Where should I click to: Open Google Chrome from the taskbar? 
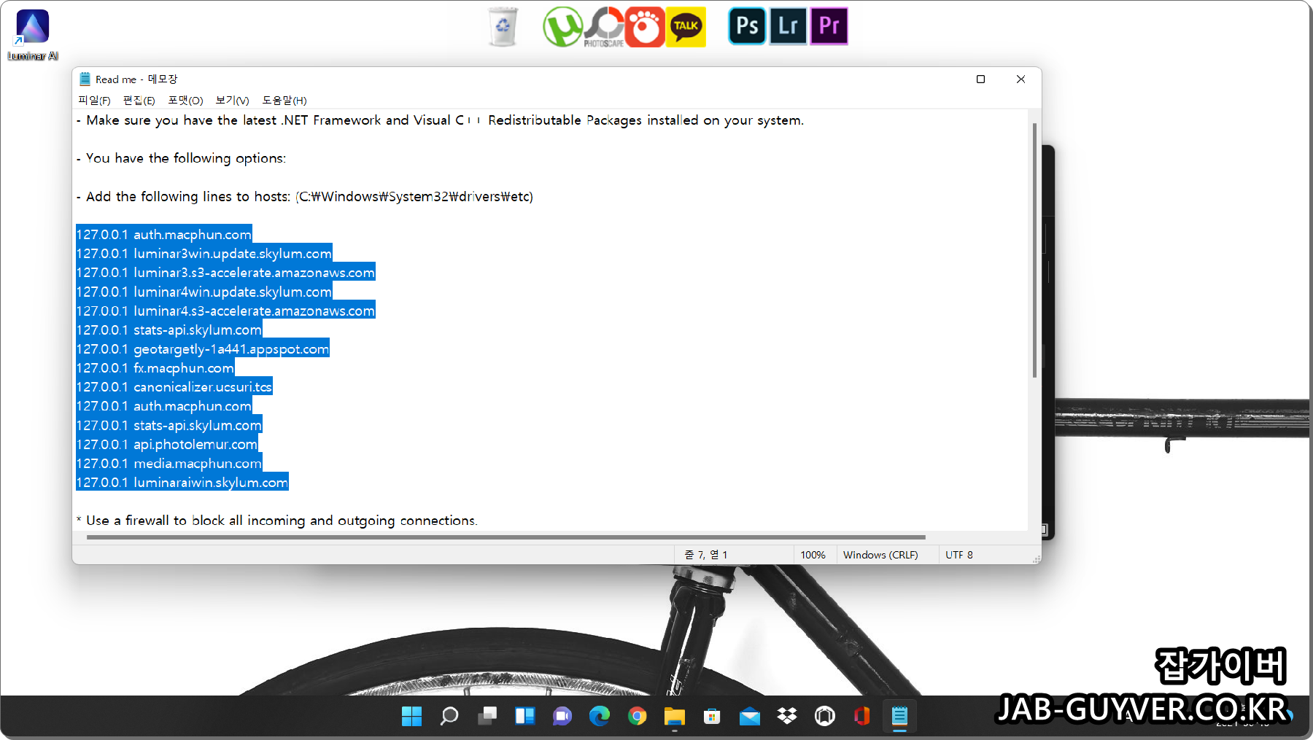(638, 716)
